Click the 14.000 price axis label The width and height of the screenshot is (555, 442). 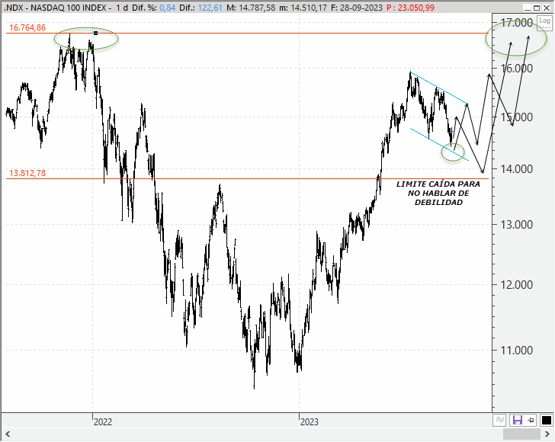coord(516,169)
